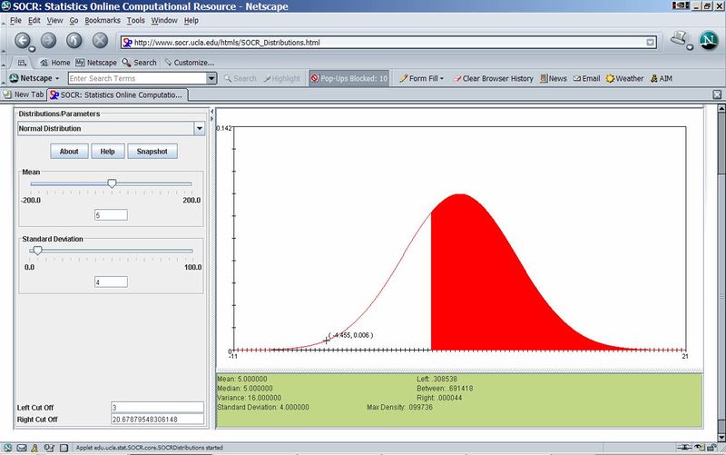Screen dimensions: 726x455
Task: Open the Form Fill dropdown
Action: click(421, 78)
